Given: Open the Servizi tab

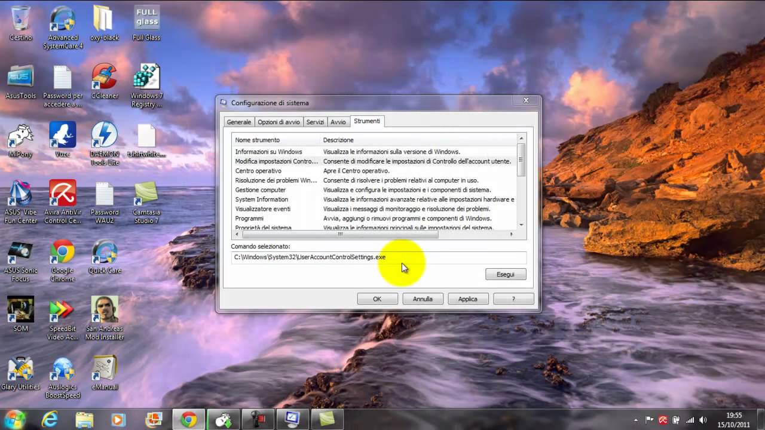Looking at the screenshot, I should (x=315, y=122).
